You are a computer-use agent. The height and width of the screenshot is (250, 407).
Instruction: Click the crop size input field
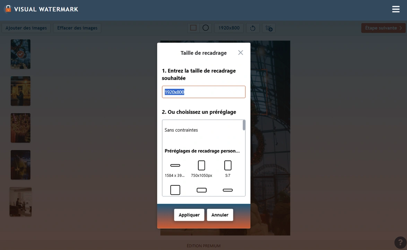203,92
